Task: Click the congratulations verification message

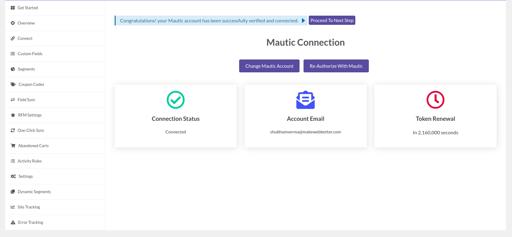Action: click(209, 21)
